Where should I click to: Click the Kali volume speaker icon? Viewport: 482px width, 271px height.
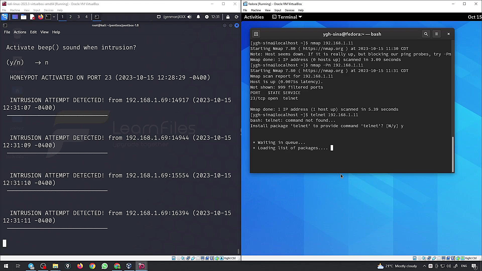190,17
